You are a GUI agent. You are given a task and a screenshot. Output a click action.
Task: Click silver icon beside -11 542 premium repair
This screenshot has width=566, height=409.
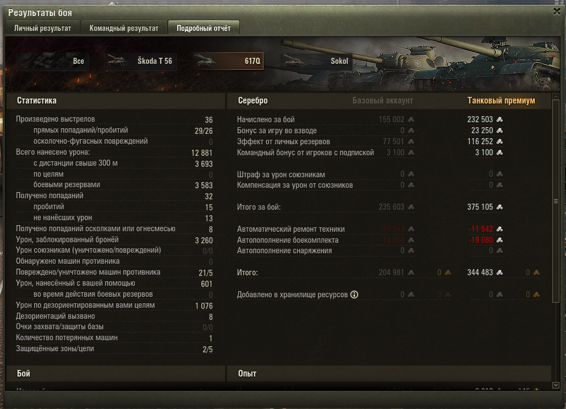pos(499,229)
